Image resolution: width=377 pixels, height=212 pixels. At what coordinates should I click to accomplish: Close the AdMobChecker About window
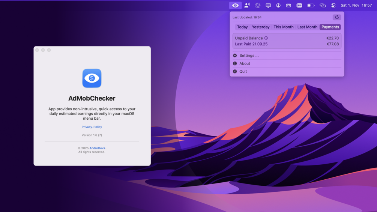[x=37, y=50]
